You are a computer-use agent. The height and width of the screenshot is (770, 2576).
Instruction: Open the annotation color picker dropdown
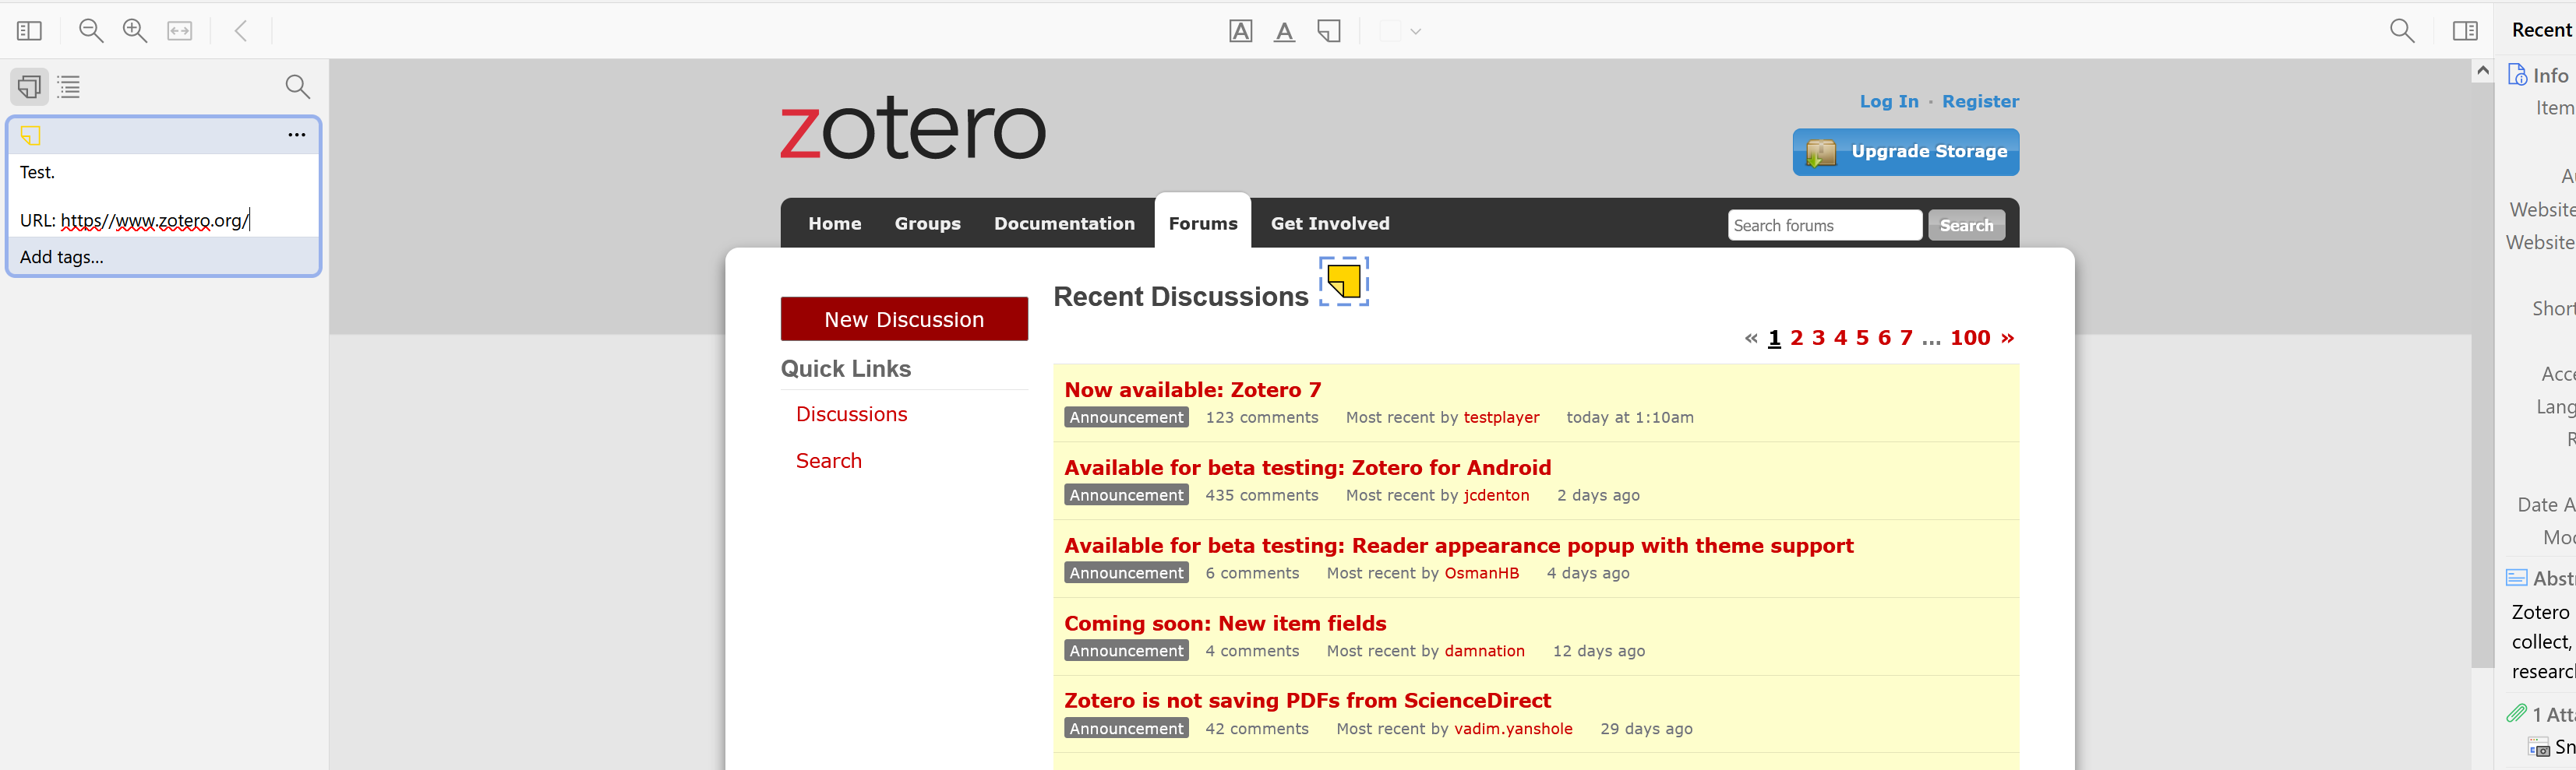[1415, 31]
